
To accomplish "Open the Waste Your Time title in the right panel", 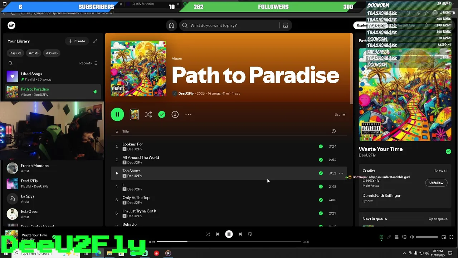I will tap(381, 149).
